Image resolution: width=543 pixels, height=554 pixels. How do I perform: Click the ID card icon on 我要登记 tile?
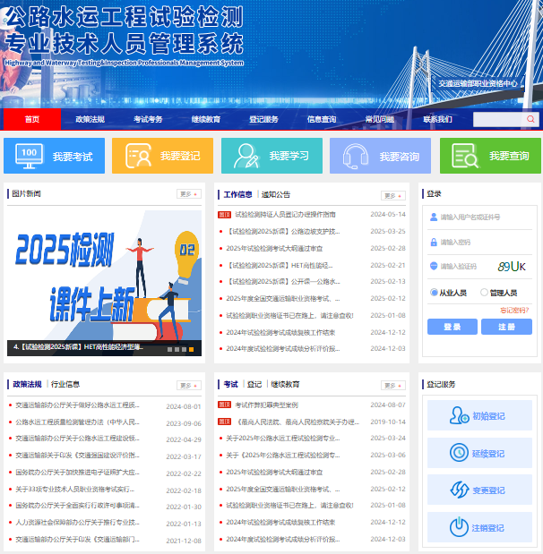click(138, 156)
